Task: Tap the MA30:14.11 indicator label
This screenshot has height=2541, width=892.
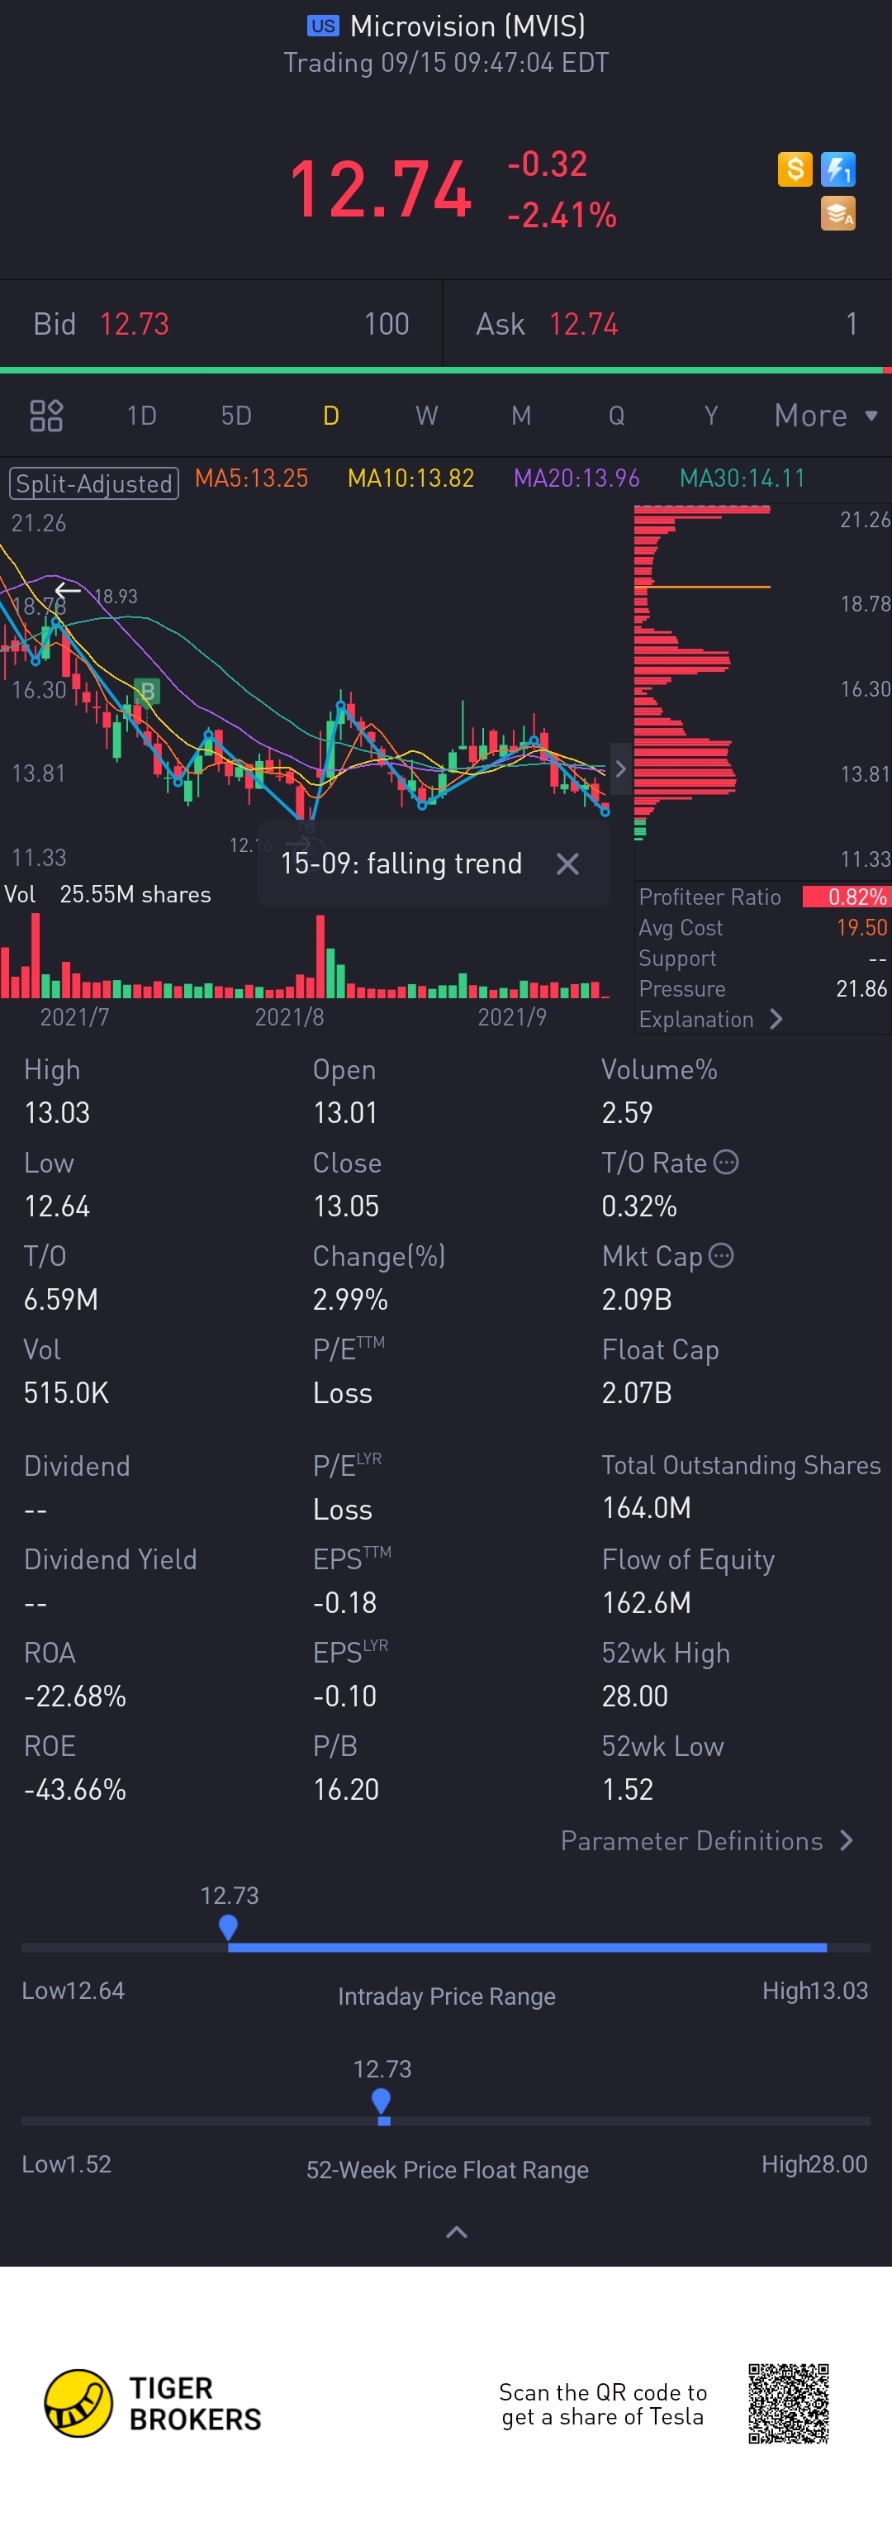Action: pos(743,478)
